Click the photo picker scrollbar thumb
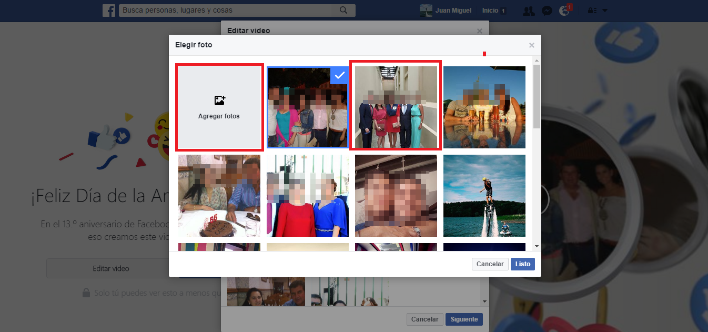This screenshot has width=708, height=332. pos(537,97)
